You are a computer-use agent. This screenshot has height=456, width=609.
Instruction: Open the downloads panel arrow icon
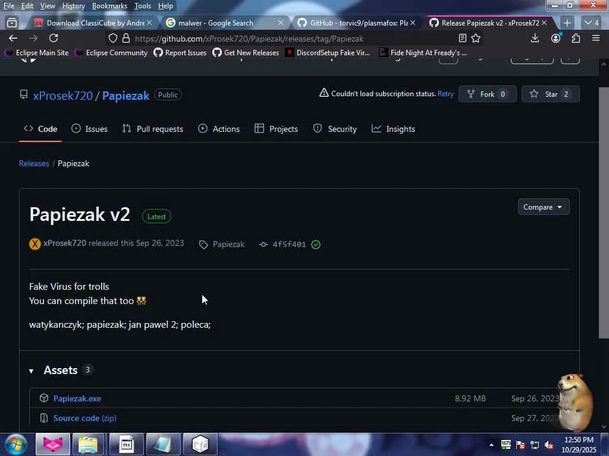(535, 38)
